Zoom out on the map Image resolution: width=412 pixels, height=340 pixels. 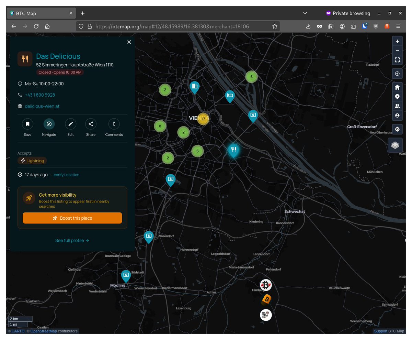pyautogui.click(x=397, y=51)
